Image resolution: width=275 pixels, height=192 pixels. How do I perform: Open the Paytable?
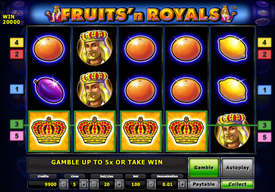click(x=204, y=184)
